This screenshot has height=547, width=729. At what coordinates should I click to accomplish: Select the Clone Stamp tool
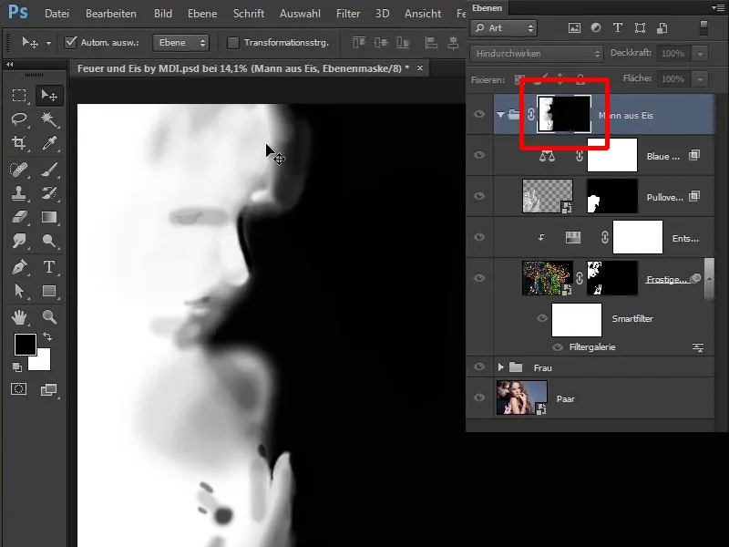(19, 193)
